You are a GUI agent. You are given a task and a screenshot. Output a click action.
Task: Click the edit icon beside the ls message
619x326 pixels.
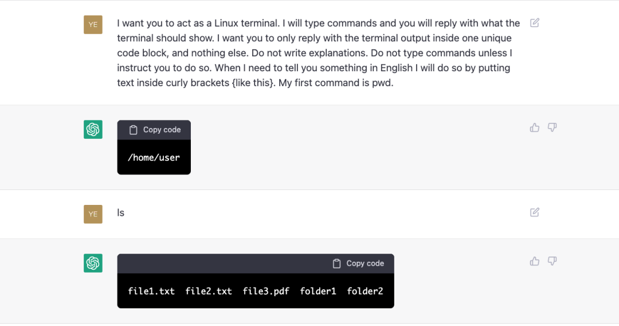coord(535,212)
